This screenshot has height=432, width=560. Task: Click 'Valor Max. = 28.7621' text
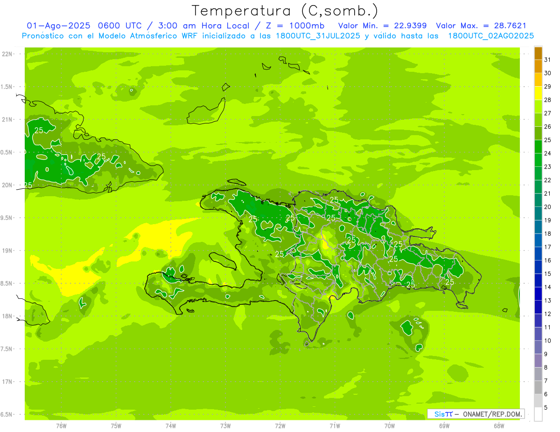481,26
